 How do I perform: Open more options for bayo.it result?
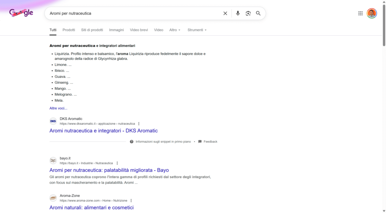(x=117, y=163)
